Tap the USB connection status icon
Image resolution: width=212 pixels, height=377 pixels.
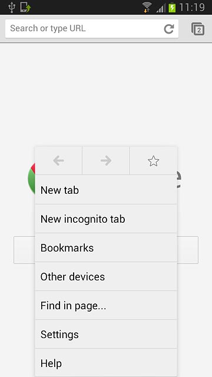12,7
